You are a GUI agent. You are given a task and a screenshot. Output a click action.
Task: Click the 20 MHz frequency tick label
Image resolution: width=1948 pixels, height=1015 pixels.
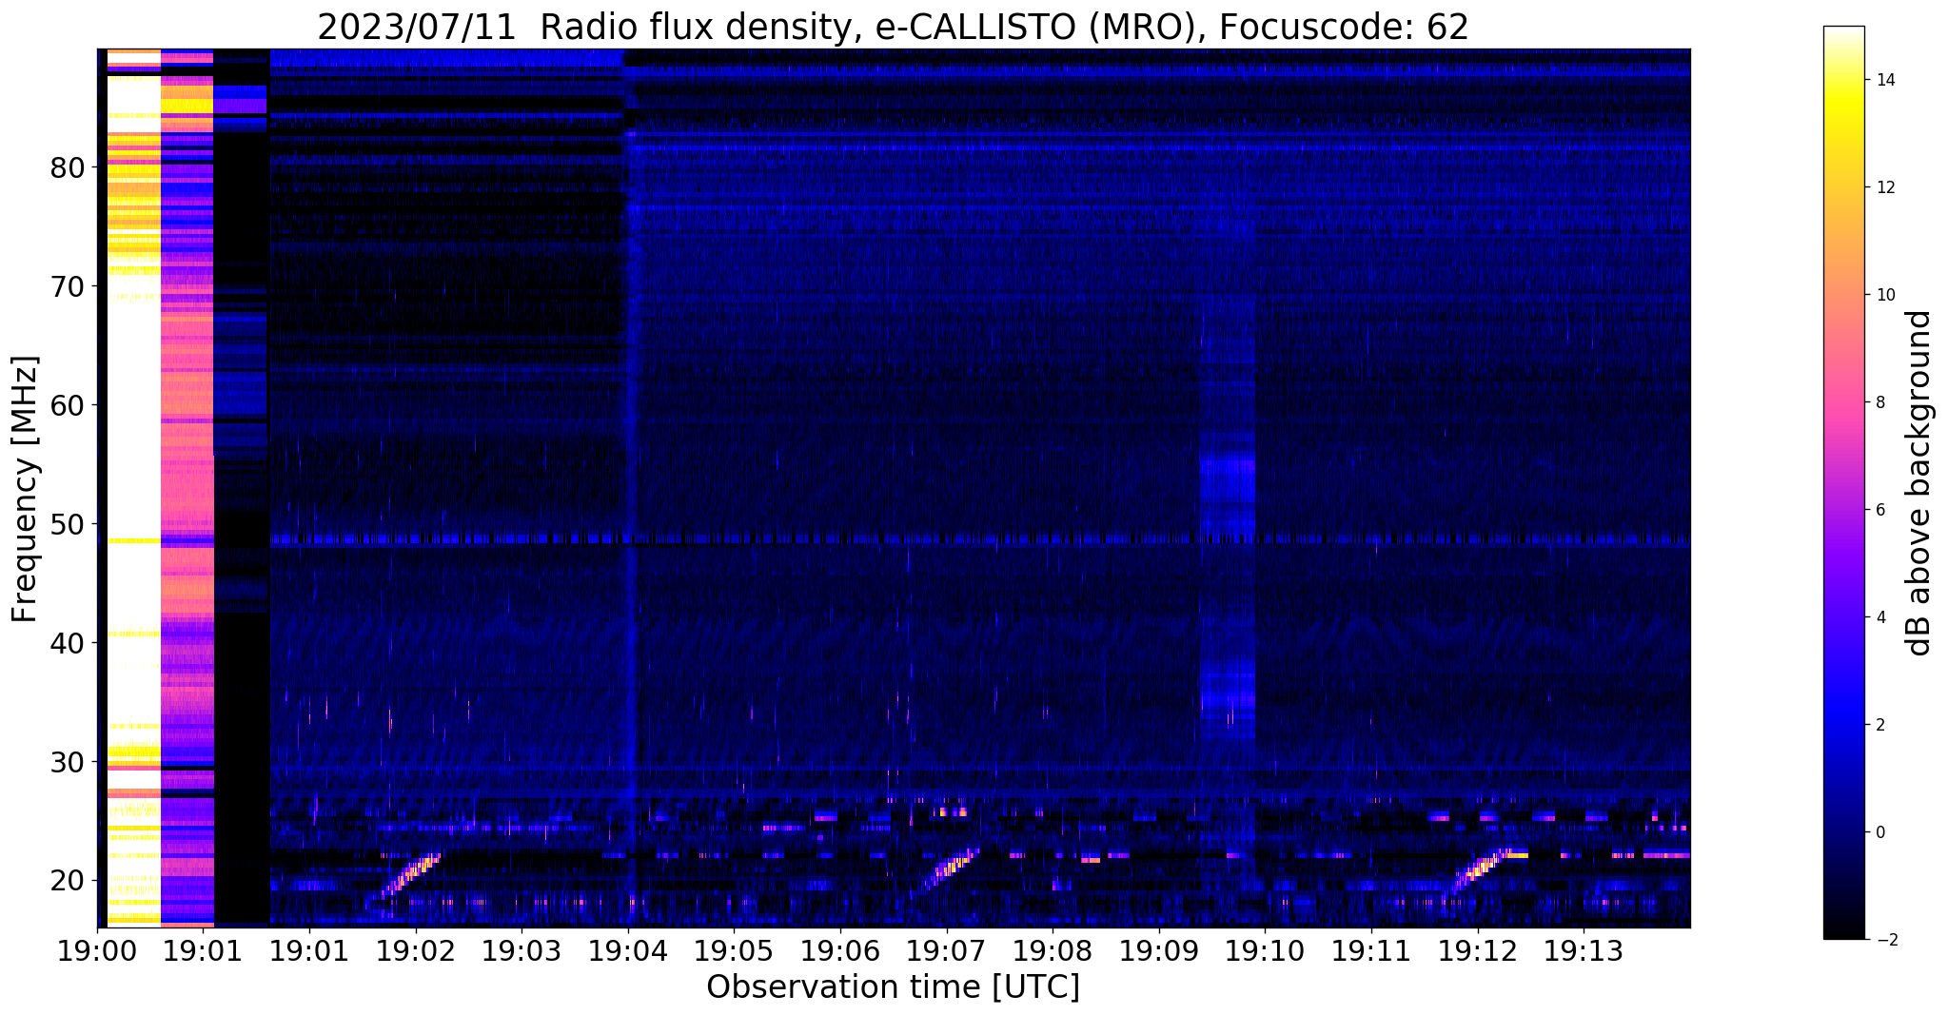click(67, 881)
